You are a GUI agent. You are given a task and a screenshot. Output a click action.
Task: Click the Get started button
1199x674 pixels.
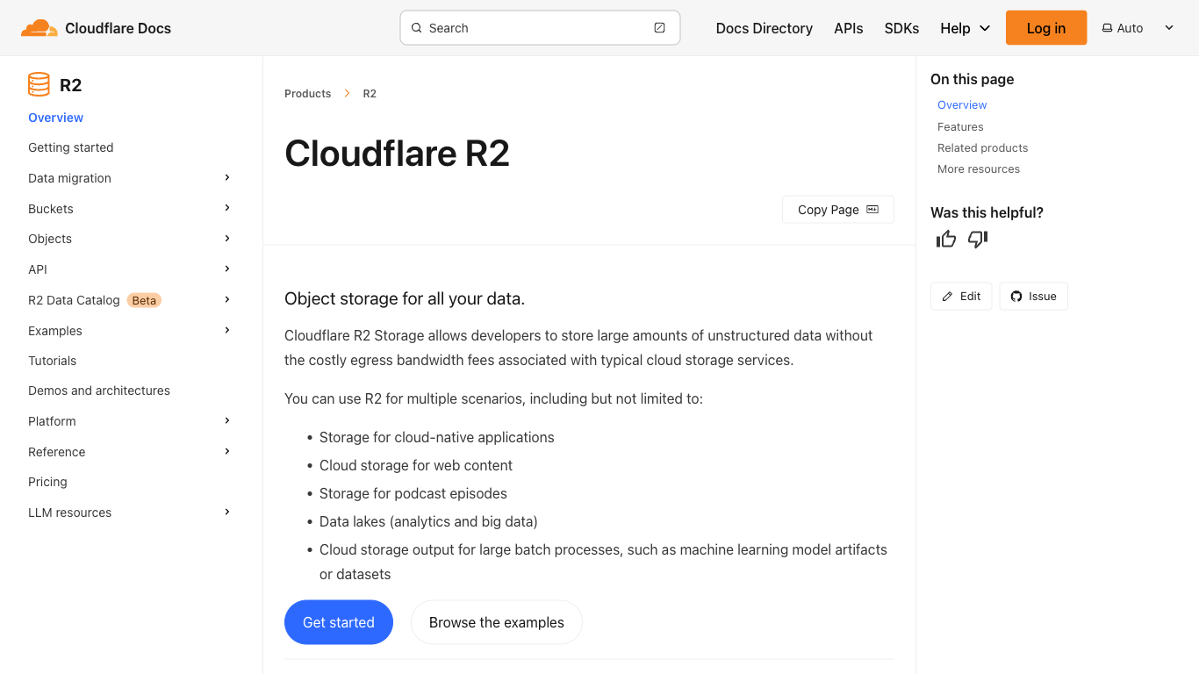pos(339,622)
